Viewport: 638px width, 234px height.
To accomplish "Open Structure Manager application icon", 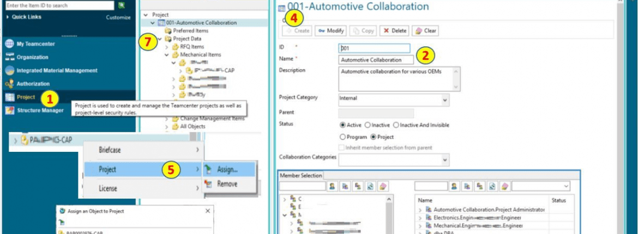I will coord(9,110).
